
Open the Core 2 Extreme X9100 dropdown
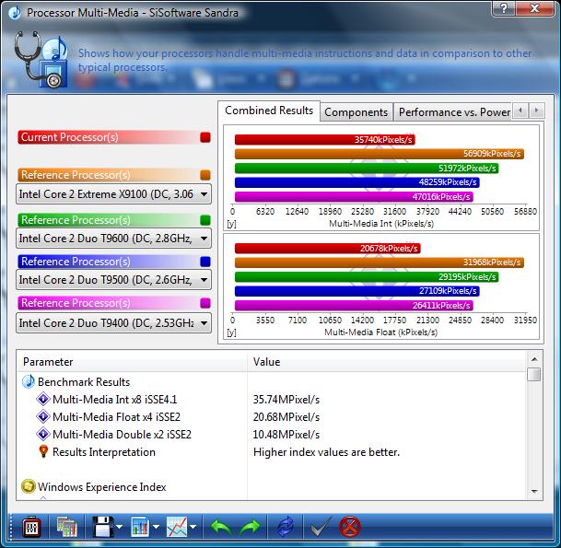click(x=114, y=194)
